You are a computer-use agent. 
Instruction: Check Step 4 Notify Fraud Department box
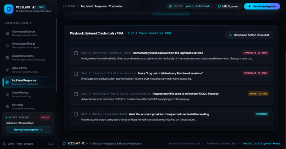[76, 114]
